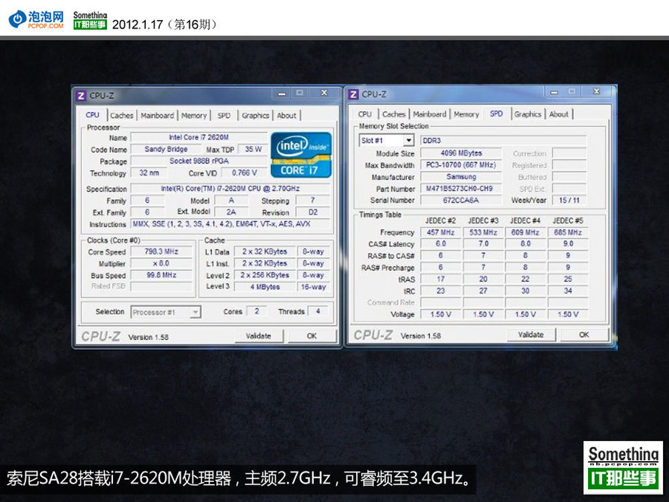
Task: Click the Specification field with i7-2620M CPU @ 2.70GHz
Action: point(230,189)
